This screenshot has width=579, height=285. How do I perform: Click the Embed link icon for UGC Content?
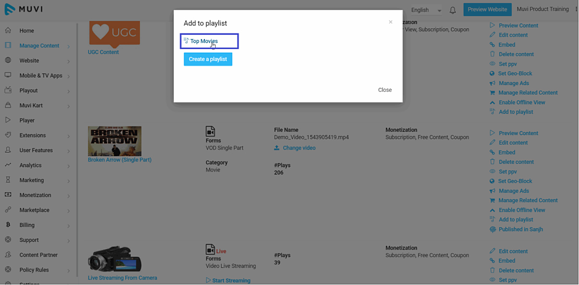click(492, 45)
